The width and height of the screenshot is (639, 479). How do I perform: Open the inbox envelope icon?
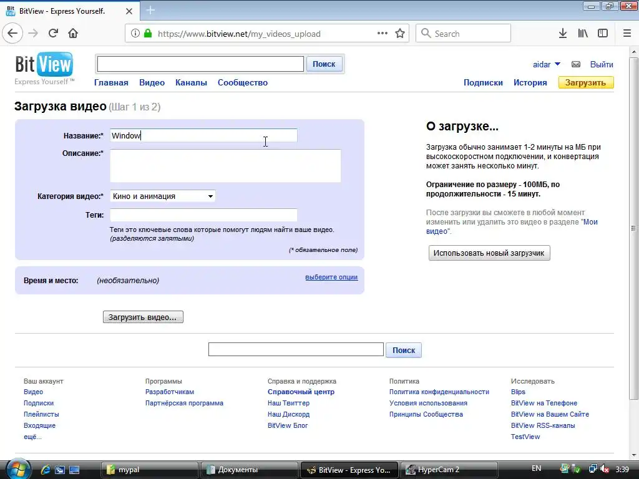(x=576, y=64)
